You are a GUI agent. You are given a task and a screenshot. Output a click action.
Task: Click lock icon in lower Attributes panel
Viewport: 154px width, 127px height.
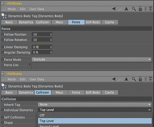pos(140,79)
